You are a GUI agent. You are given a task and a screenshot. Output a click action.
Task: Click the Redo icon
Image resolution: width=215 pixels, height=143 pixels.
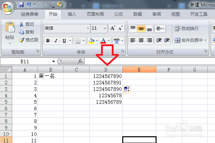pos(40,5)
